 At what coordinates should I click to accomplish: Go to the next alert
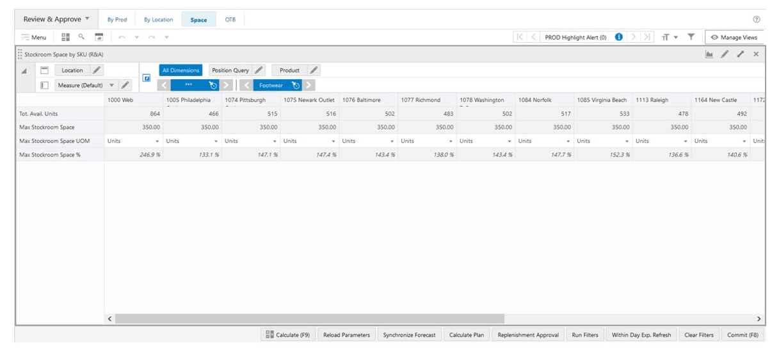pyautogui.click(x=634, y=37)
